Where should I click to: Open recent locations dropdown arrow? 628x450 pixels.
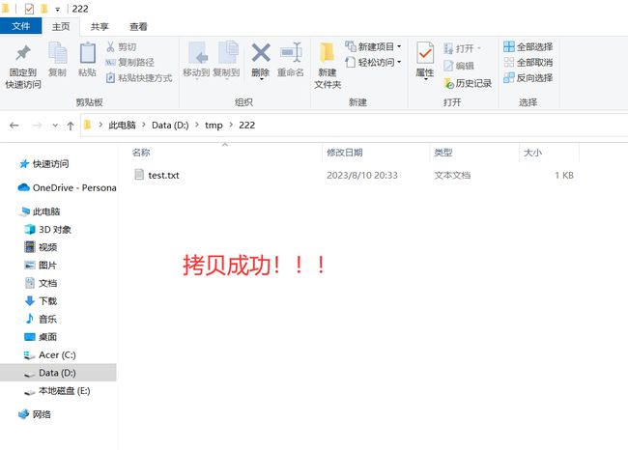click(55, 126)
